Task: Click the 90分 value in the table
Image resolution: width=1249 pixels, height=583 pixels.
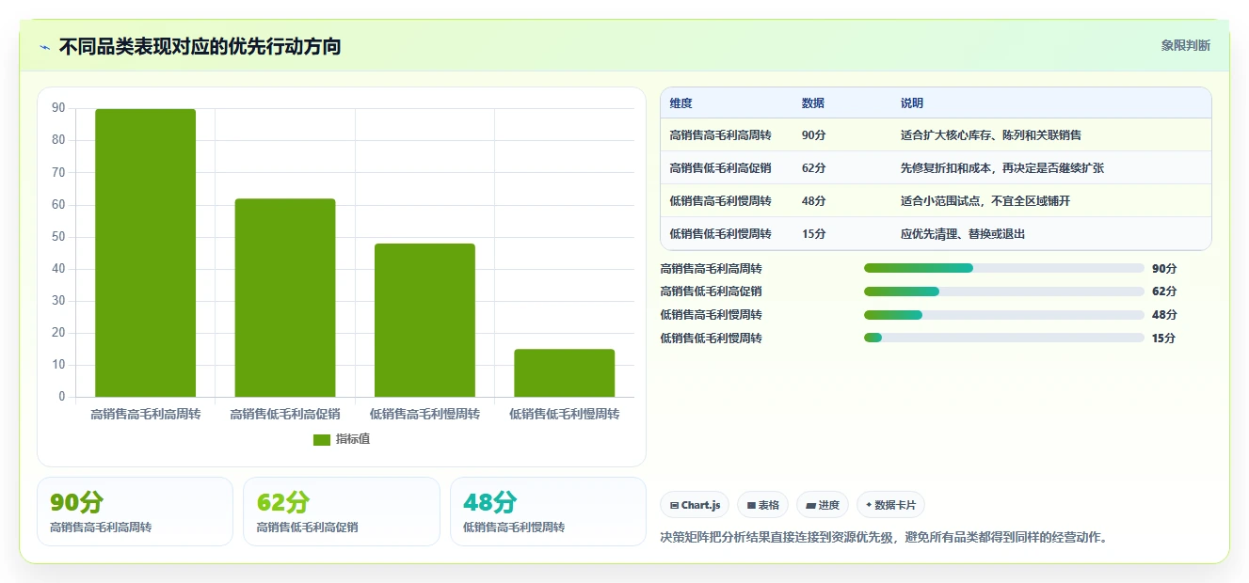Action: (x=814, y=135)
